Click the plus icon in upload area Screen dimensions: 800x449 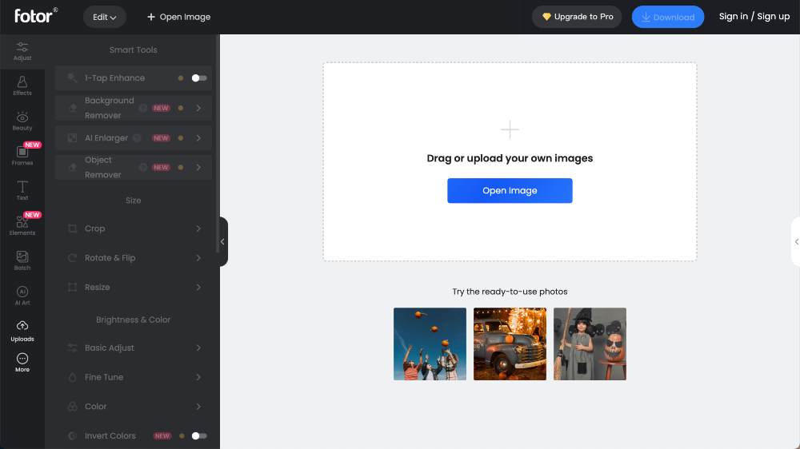pos(510,129)
